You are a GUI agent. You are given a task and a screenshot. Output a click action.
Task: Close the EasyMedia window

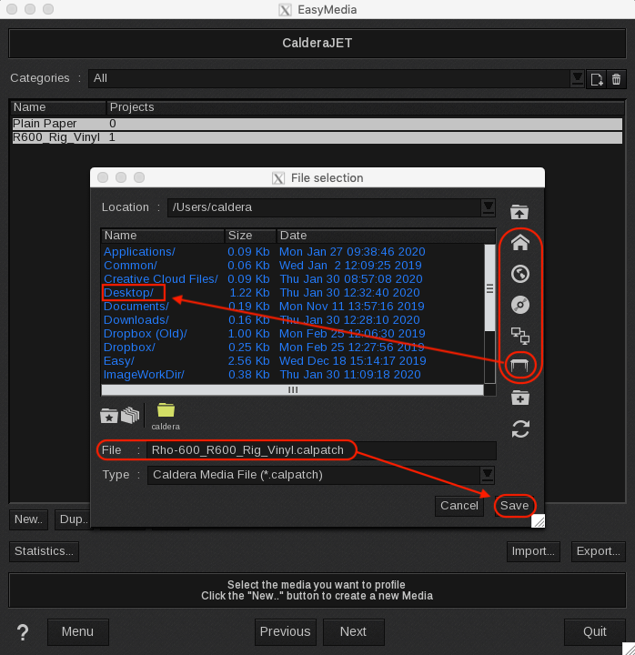(12, 9)
